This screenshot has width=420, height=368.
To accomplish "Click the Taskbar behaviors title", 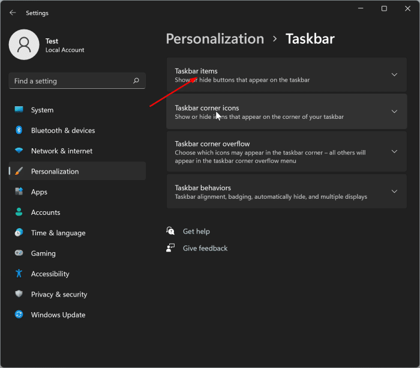I will 203,188.
